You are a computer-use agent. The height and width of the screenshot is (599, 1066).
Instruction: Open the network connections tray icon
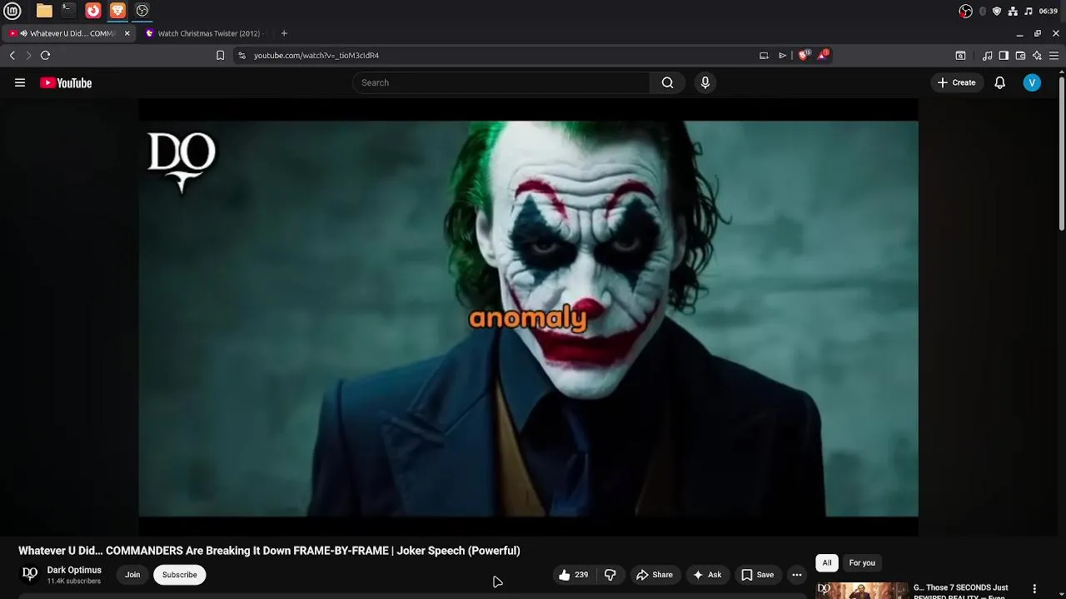(1013, 11)
